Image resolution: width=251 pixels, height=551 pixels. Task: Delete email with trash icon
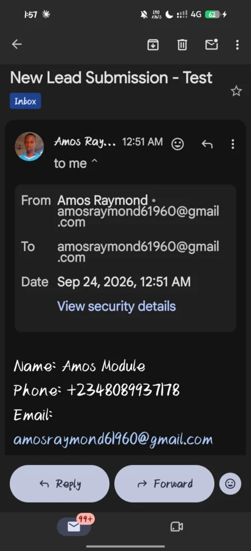[182, 45]
